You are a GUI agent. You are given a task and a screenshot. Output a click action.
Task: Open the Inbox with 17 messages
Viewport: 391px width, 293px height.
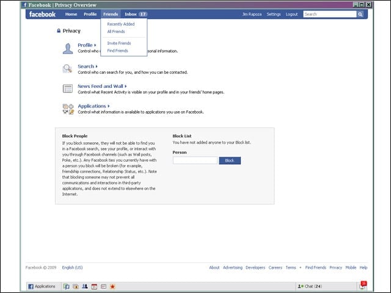coord(136,14)
